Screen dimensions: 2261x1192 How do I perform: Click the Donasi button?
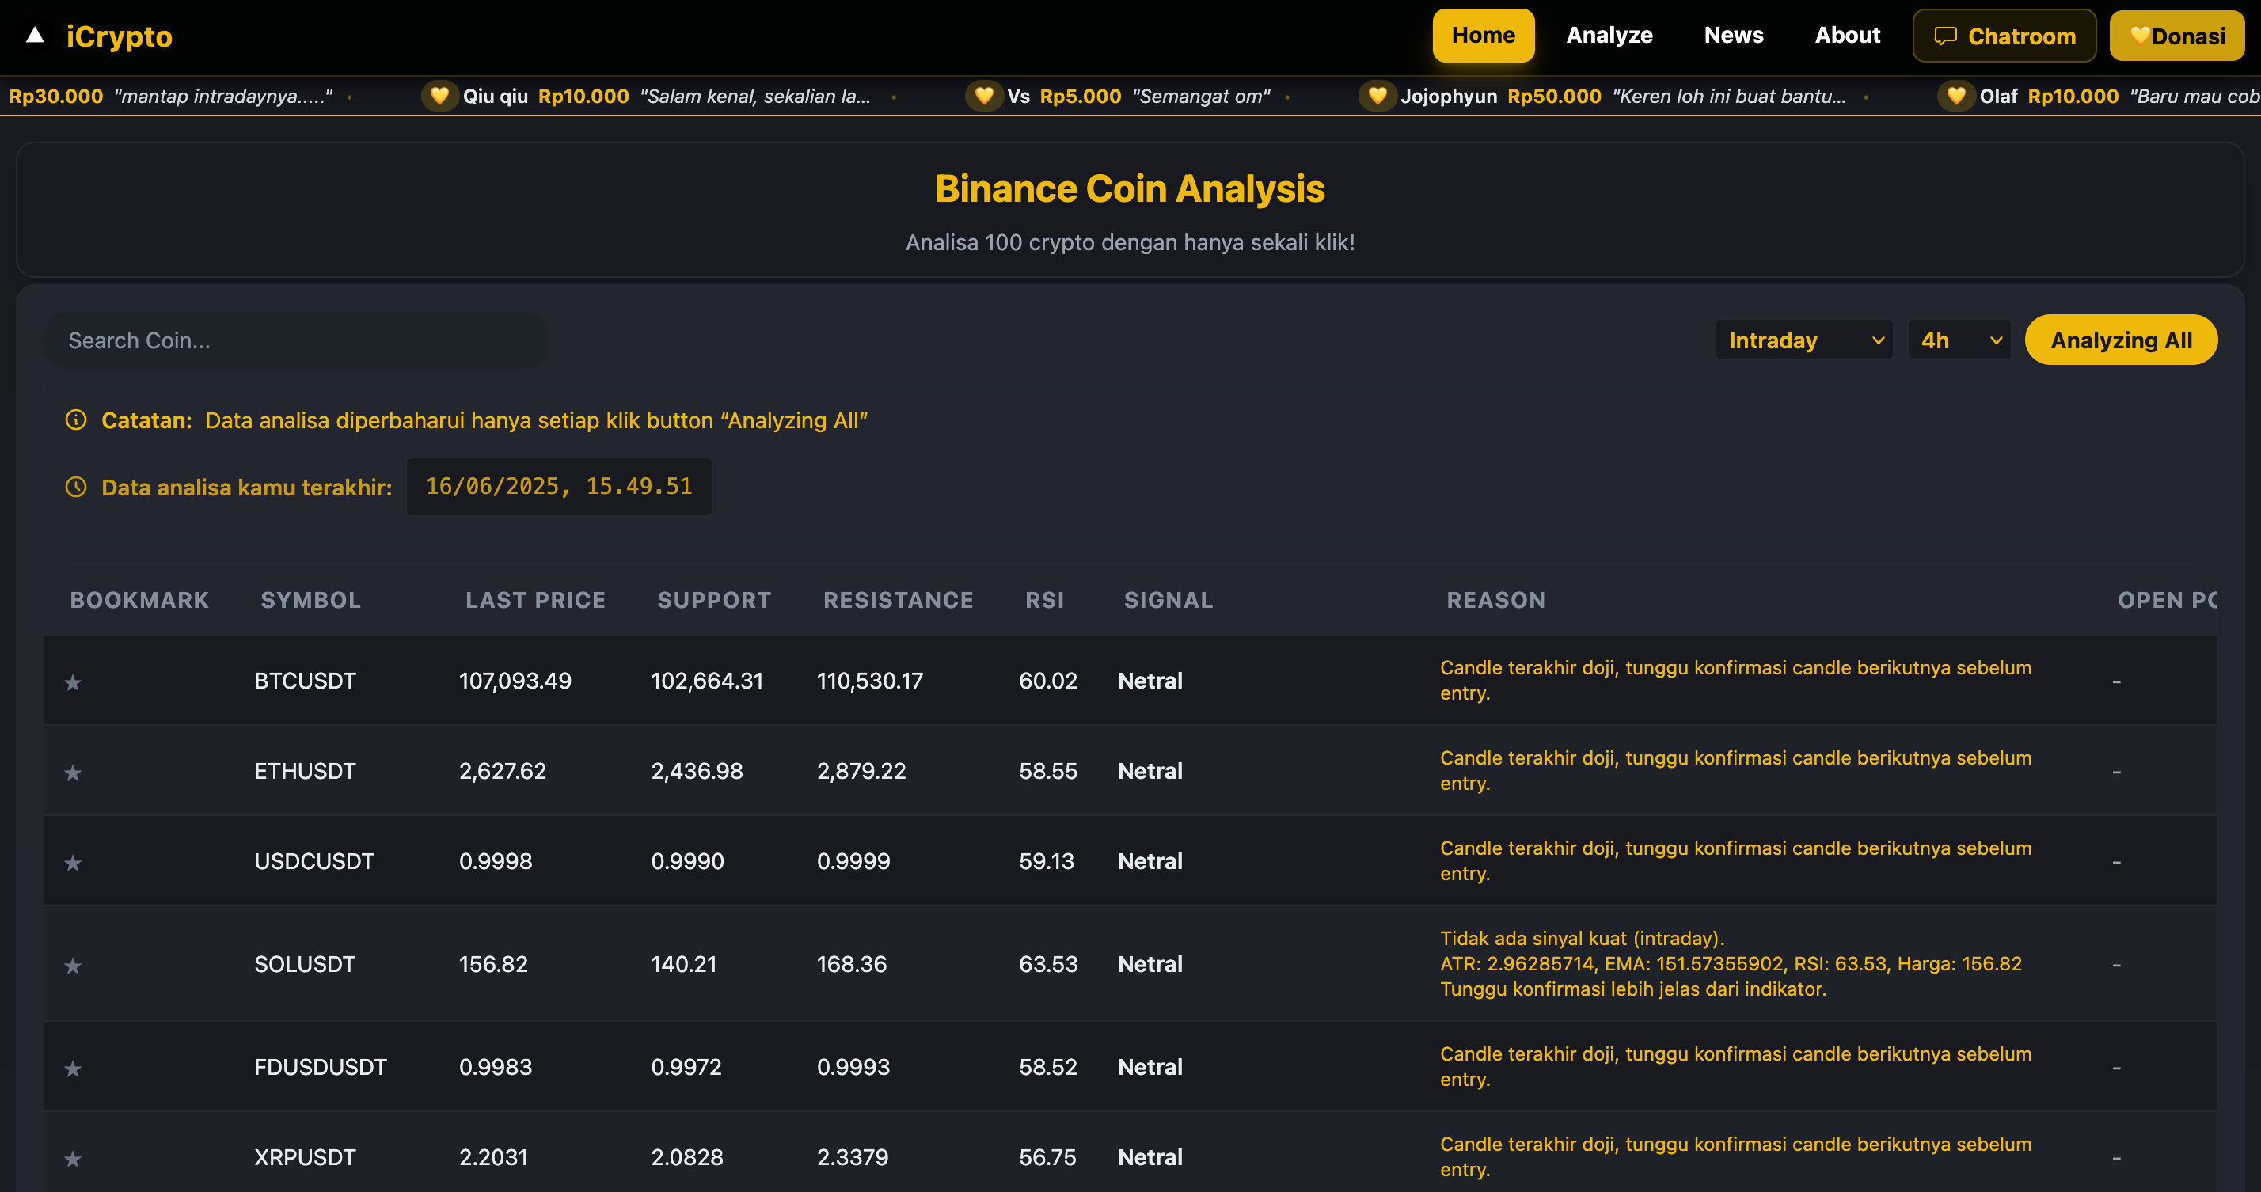click(x=2177, y=36)
